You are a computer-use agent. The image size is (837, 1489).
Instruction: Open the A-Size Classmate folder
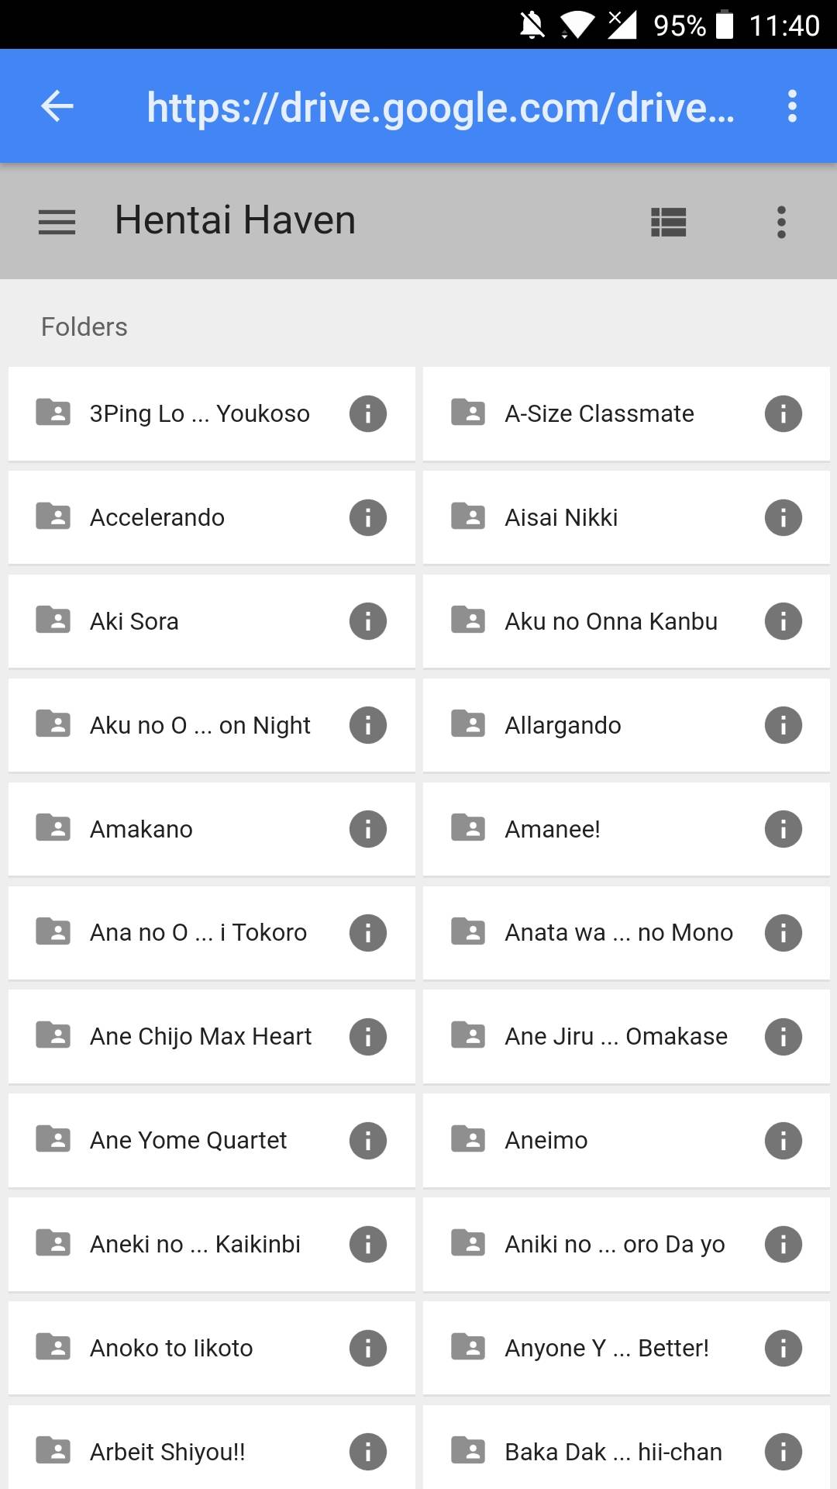click(x=599, y=414)
